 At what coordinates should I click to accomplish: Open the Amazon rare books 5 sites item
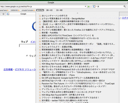[x=77, y=69]
